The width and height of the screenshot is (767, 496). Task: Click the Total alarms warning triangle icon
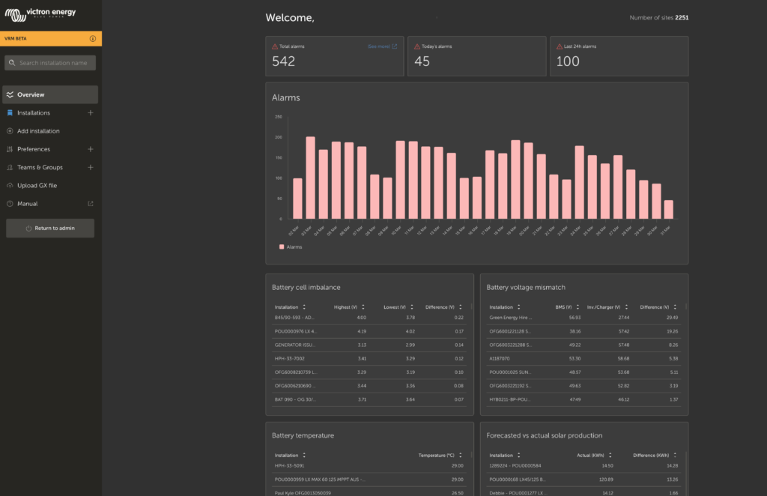(275, 46)
